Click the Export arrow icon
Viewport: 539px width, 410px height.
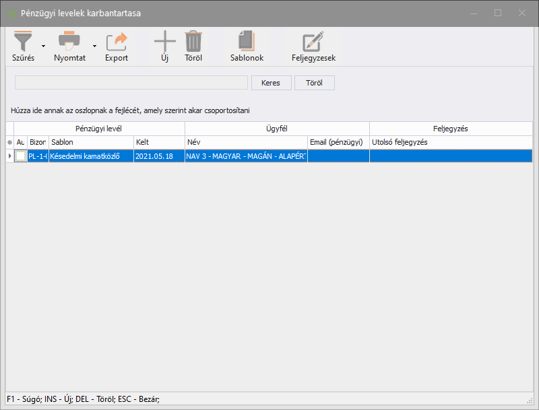click(117, 42)
